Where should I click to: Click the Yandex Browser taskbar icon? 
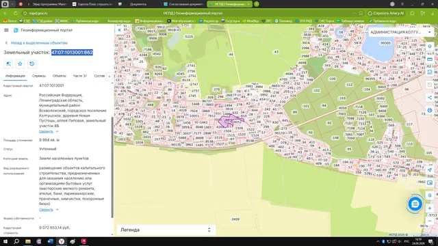(x=62, y=241)
